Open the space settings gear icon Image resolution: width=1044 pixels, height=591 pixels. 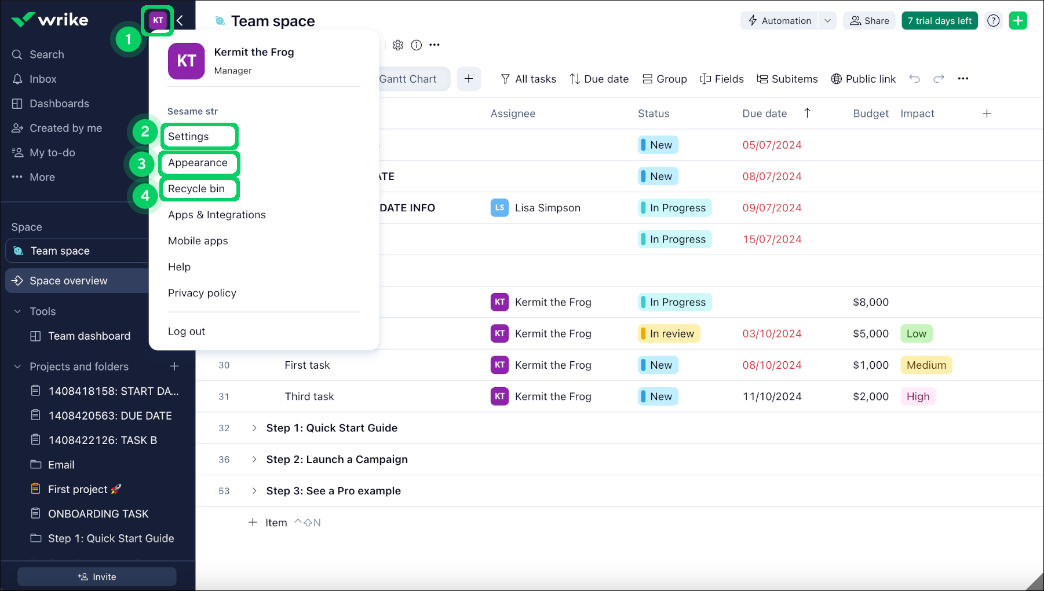tap(397, 45)
